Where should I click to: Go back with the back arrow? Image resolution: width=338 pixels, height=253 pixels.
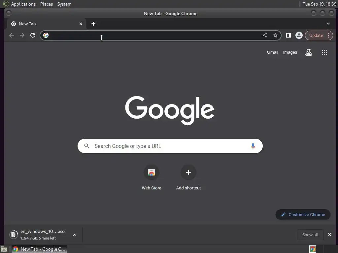click(12, 35)
